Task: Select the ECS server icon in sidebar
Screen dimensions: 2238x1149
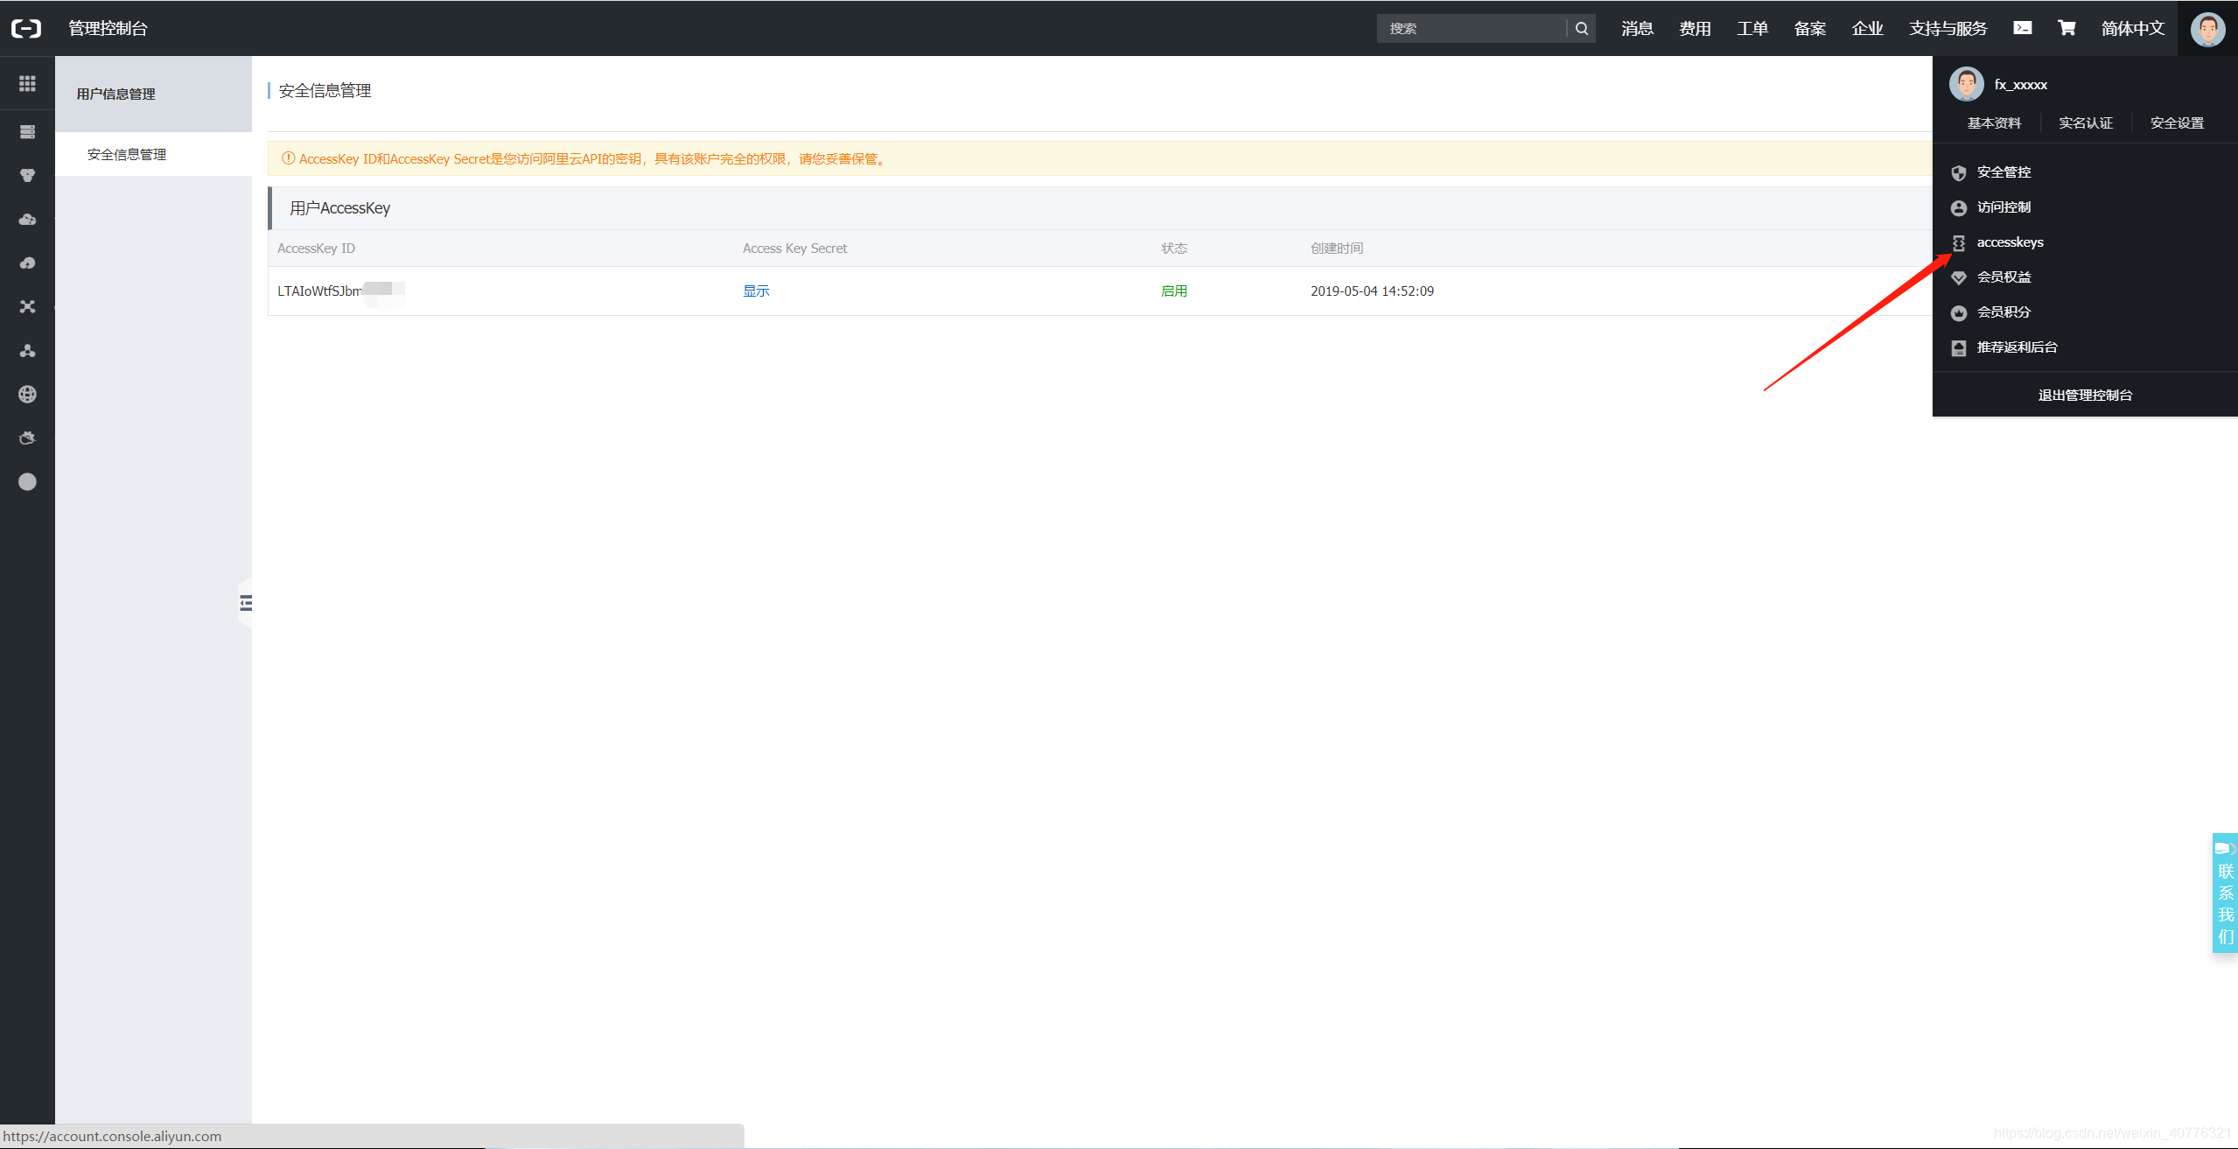Action: pos(26,131)
